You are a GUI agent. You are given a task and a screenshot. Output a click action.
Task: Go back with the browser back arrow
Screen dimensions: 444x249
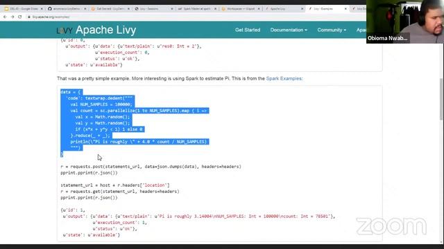click(5, 17)
